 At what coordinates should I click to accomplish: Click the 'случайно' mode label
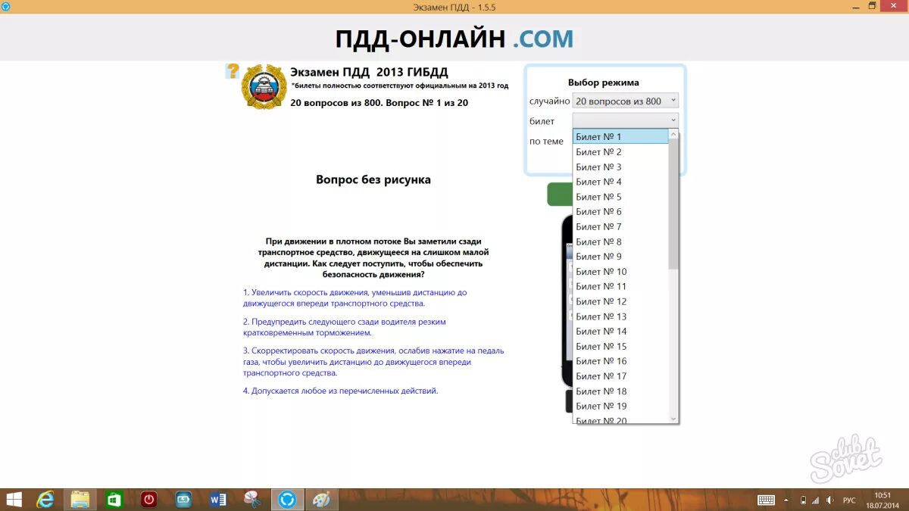pos(549,101)
